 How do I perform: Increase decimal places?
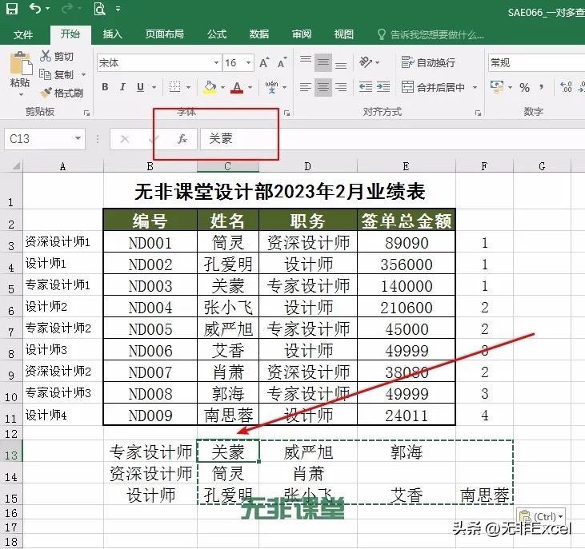pos(566,87)
